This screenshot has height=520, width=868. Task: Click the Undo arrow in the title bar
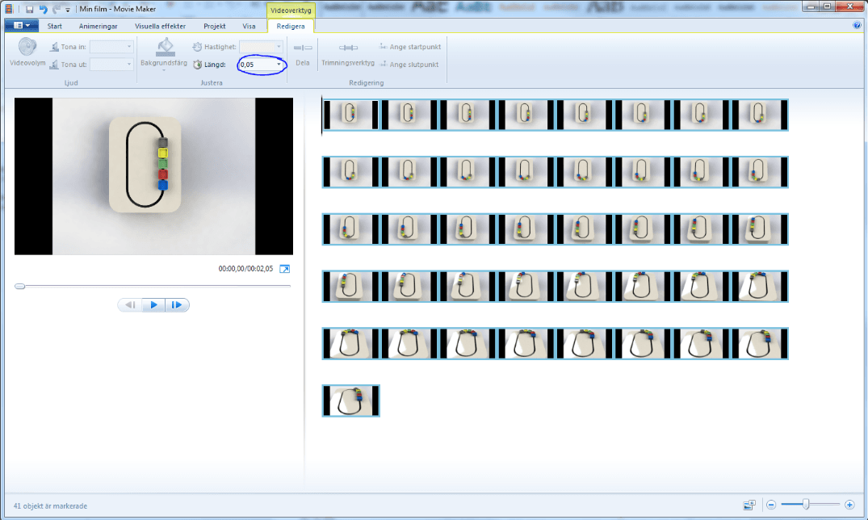click(x=44, y=8)
